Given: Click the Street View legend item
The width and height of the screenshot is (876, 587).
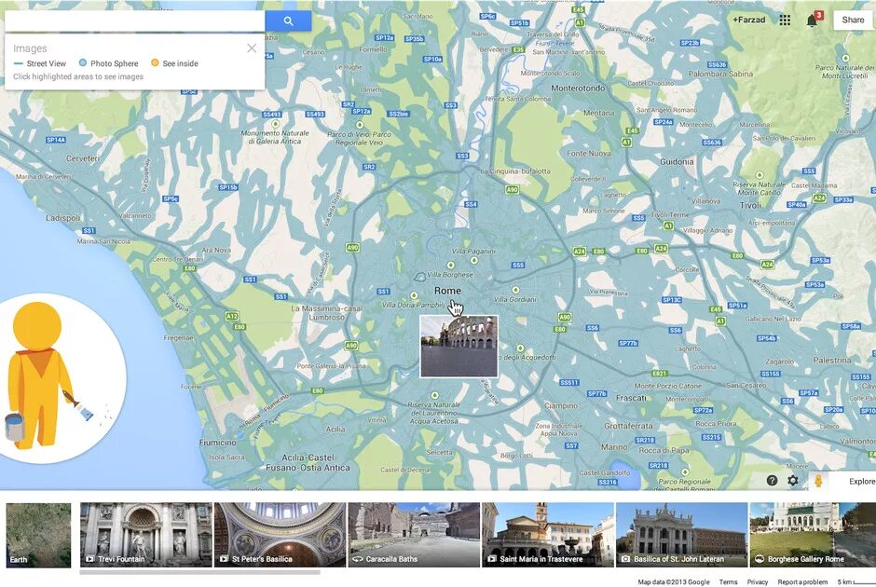Looking at the screenshot, I should point(40,63).
